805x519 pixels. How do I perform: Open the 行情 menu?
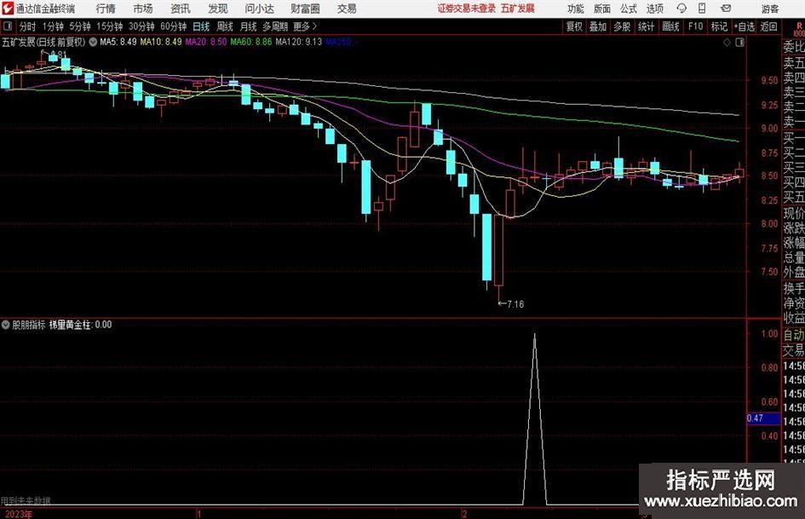(x=106, y=9)
